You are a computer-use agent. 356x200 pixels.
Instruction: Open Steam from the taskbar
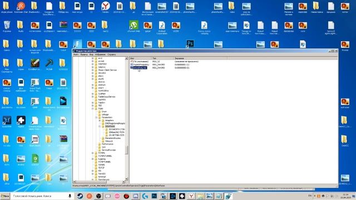(x=80, y=196)
